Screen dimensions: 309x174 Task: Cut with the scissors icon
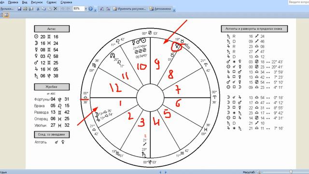(38, 9)
